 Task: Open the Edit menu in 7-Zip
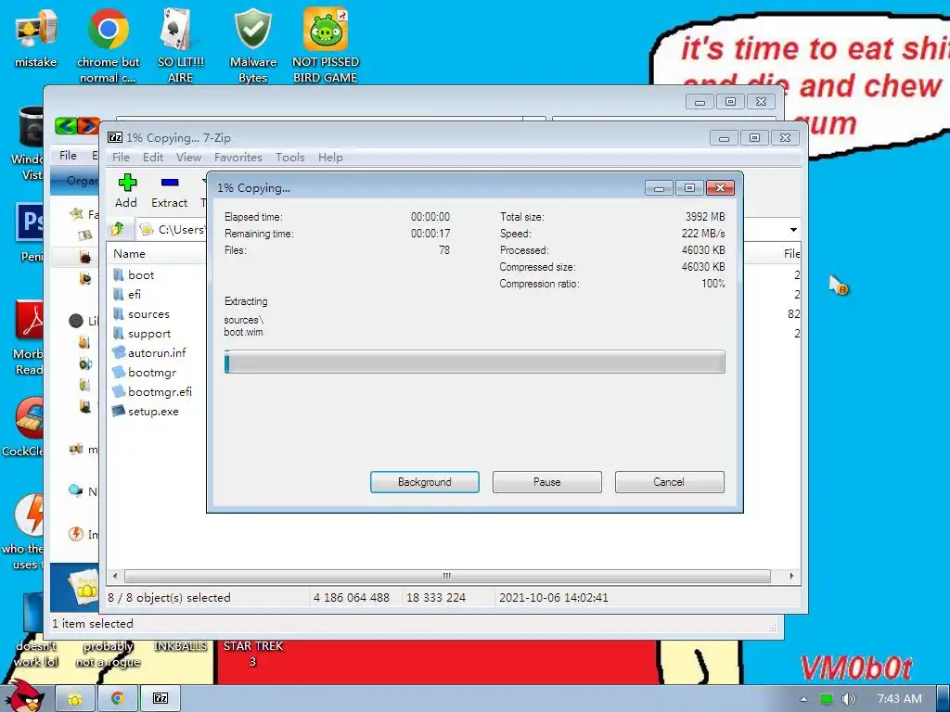(x=153, y=158)
